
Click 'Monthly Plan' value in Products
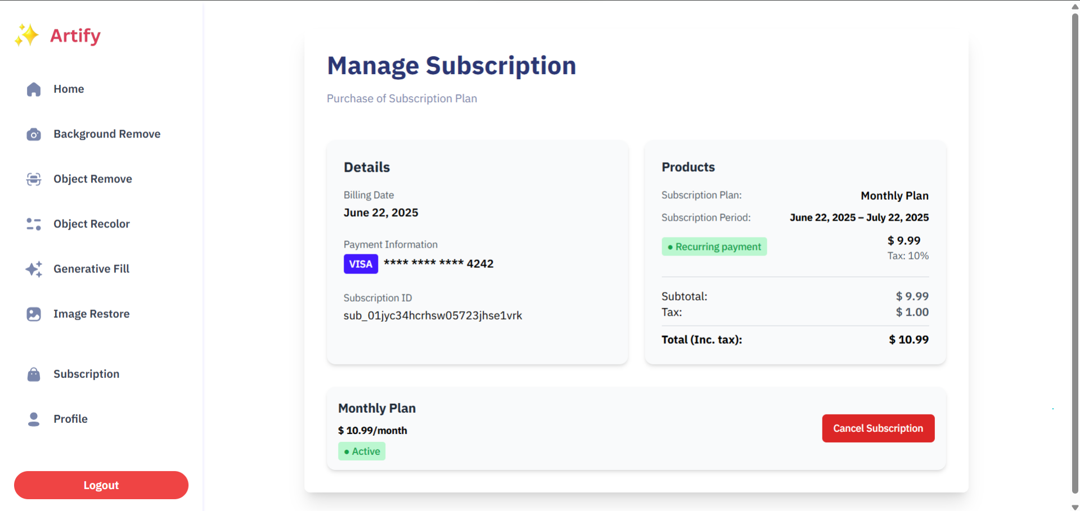pyautogui.click(x=894, y=196)
